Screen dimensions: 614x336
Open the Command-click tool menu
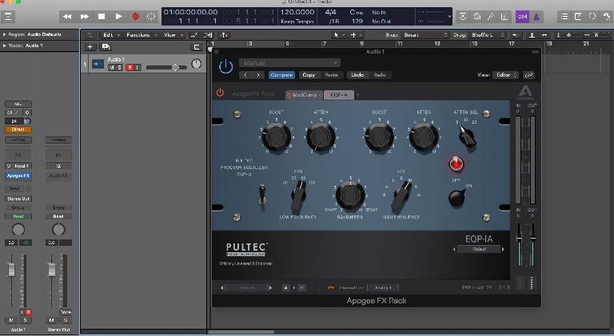[356, 35]
